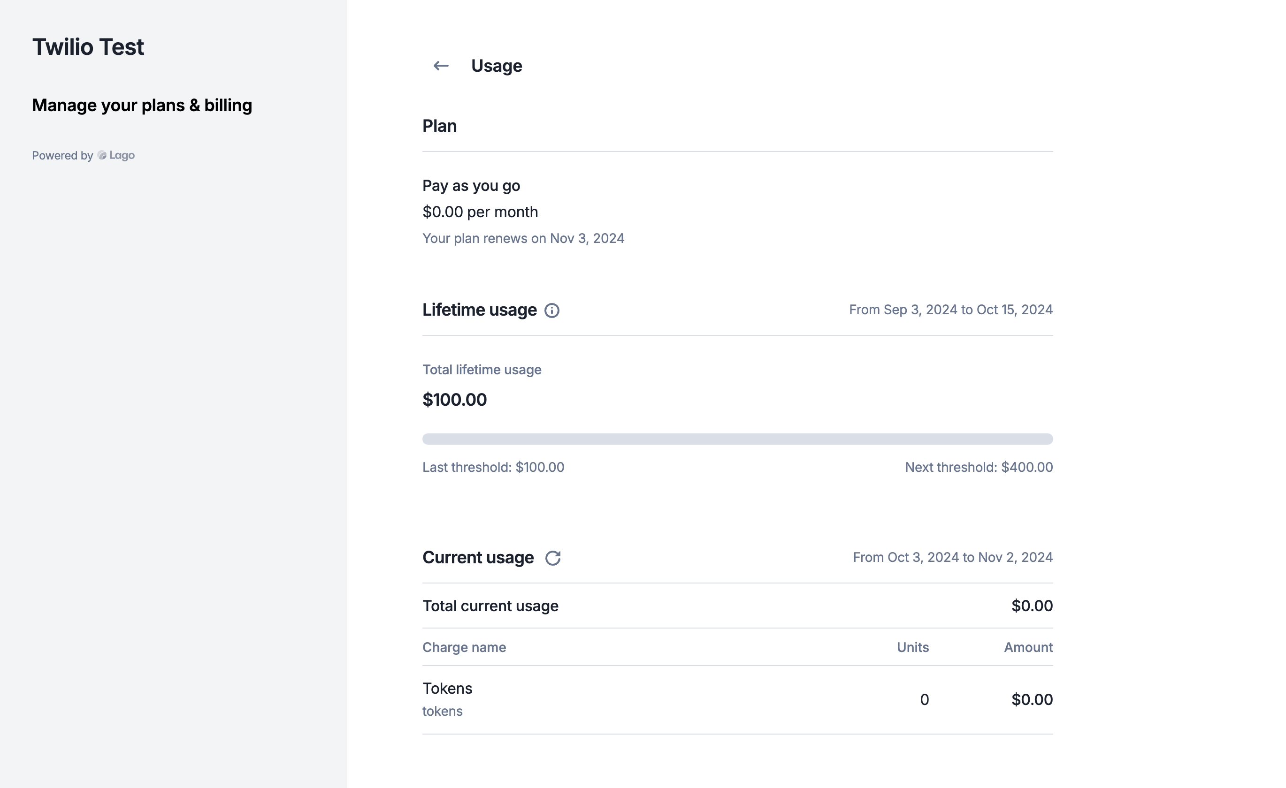Click the Last threshold $100.00 label

click(493, 467)
